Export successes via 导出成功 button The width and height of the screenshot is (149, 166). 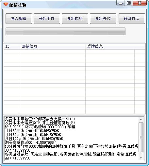click(x=75, y=19)
